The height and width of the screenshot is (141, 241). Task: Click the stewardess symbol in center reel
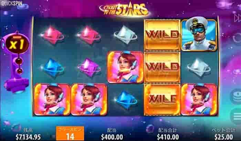126,67
